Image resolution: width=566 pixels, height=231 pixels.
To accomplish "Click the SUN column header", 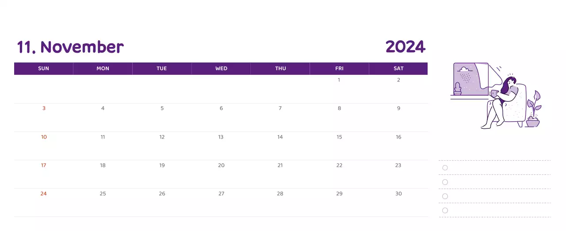I will 43,69.
